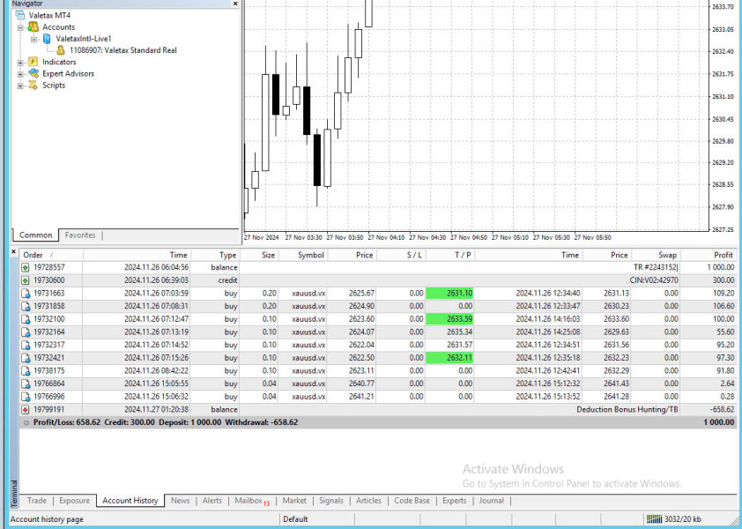Viewport: 742px width, 529px height.
Task: Click the credit icon for order 19730600
Action: (26, 280)
